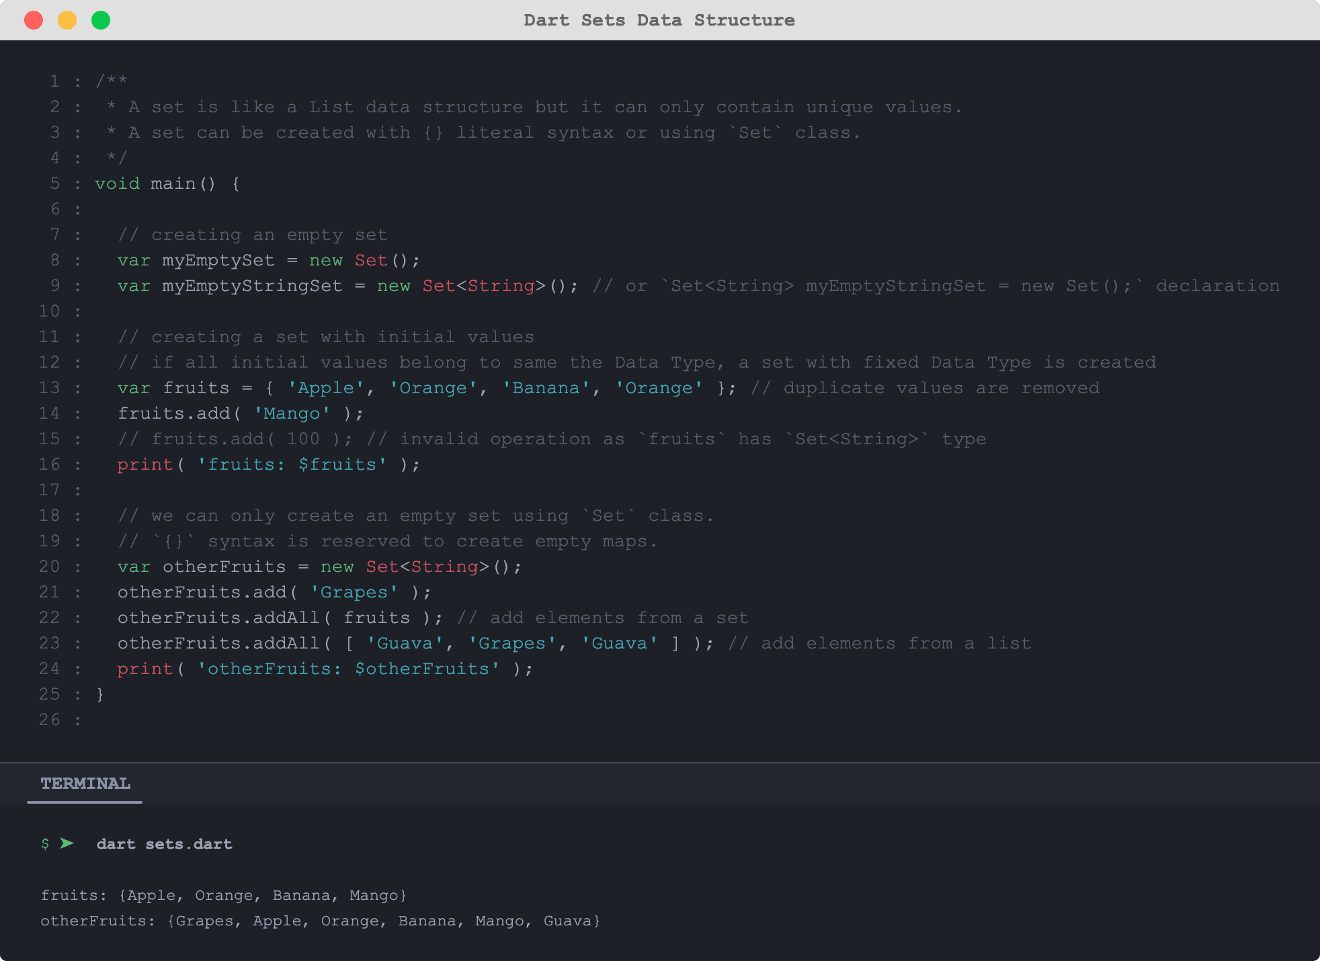The image size is (1320, 961).
Task: Click the green maximize window button
Action: (x=101, y=20)
